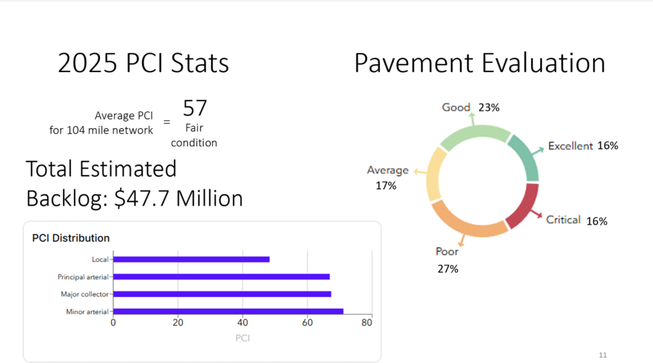
Task: Click the Pavement Evaluation heading
Action: (480, 64)
